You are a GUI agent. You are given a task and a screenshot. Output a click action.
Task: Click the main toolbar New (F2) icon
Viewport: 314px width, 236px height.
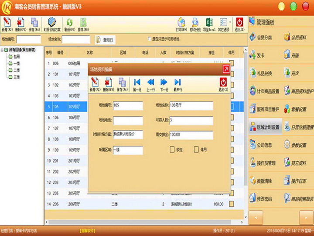coord(7,24)
